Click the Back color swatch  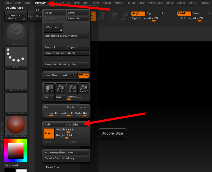[55, 107]
